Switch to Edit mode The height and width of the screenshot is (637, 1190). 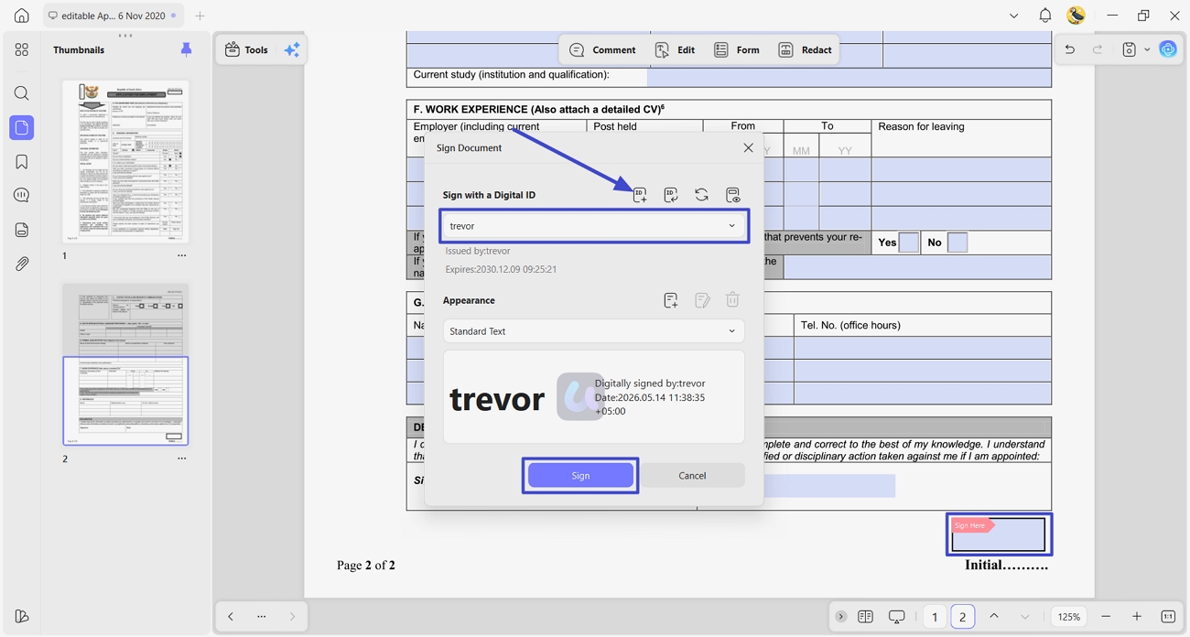[x=675, y=50]
